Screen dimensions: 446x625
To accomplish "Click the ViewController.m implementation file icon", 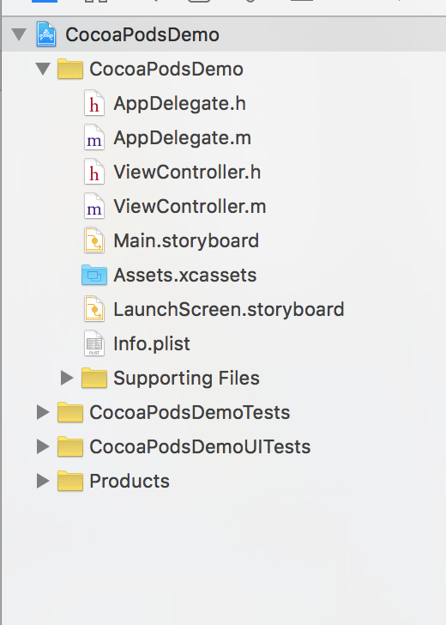I will click(x=94, y=206).
